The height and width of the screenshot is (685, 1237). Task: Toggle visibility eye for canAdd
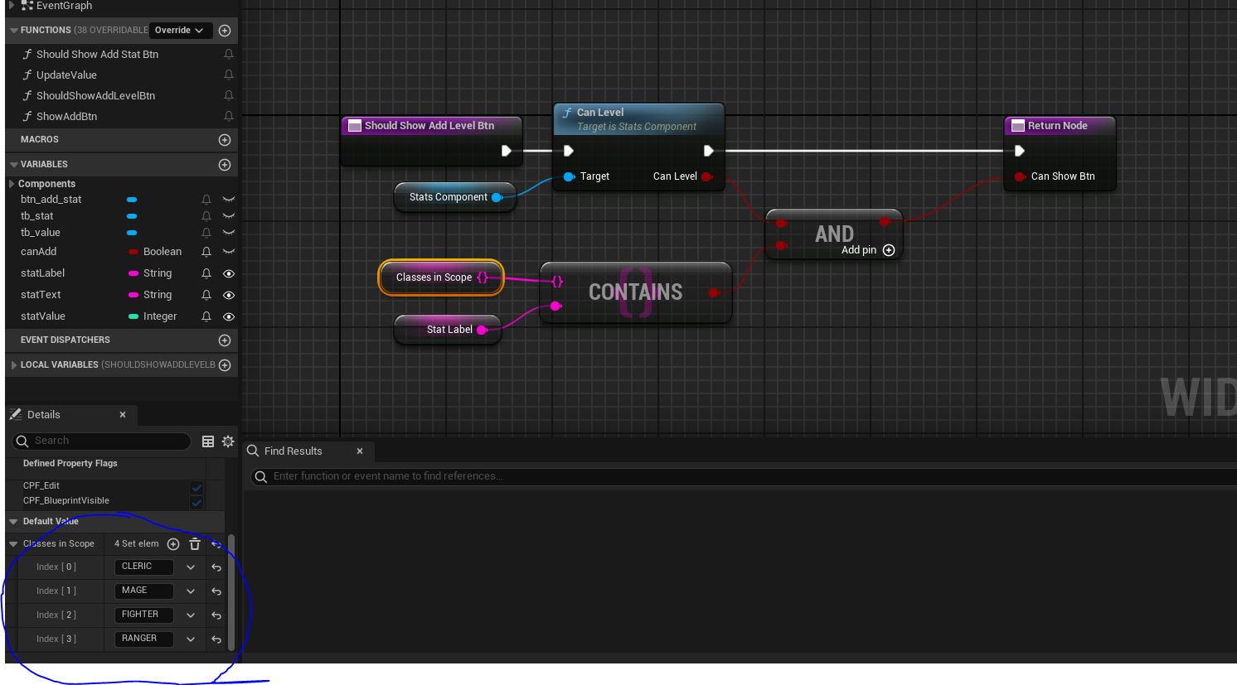(x=229, y=252)
